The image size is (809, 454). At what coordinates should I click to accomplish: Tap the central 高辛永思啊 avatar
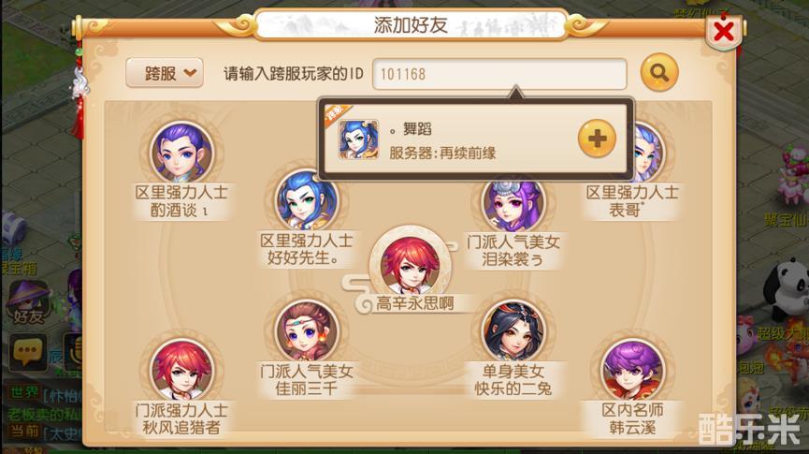pos(410,265)
